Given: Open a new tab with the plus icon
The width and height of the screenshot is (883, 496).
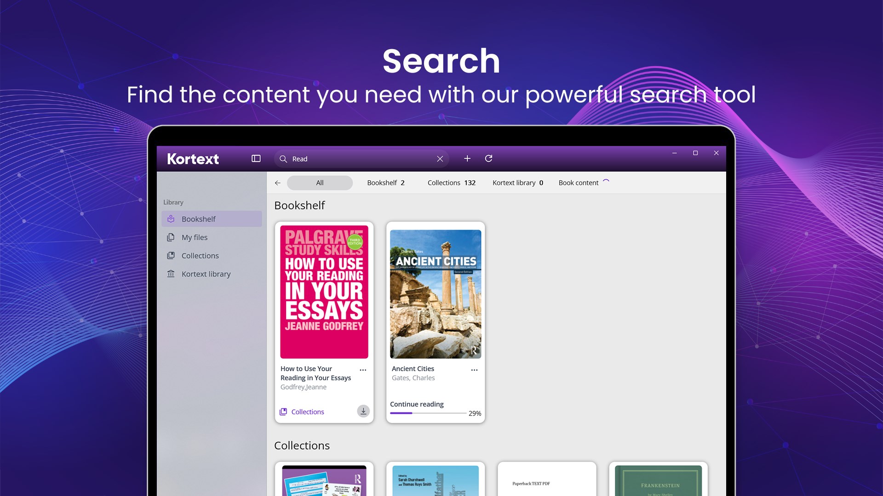Looking at the screenshot, I should (x=467, y=158).
